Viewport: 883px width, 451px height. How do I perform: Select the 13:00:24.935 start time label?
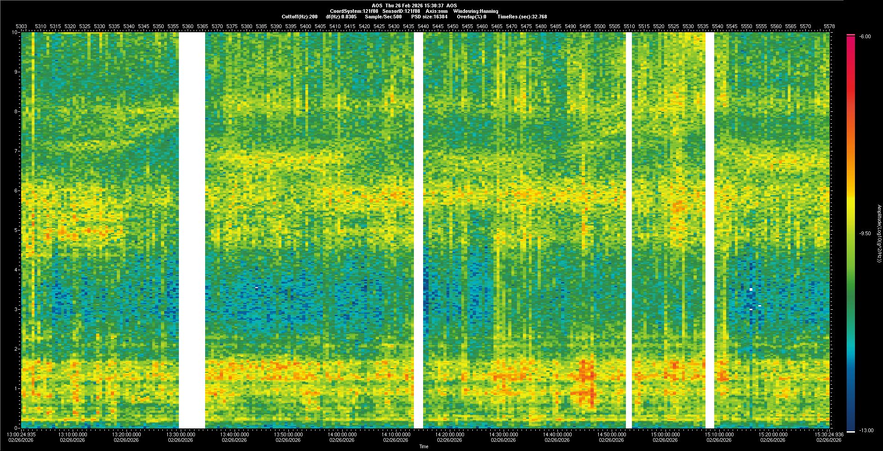pos(22,434)
